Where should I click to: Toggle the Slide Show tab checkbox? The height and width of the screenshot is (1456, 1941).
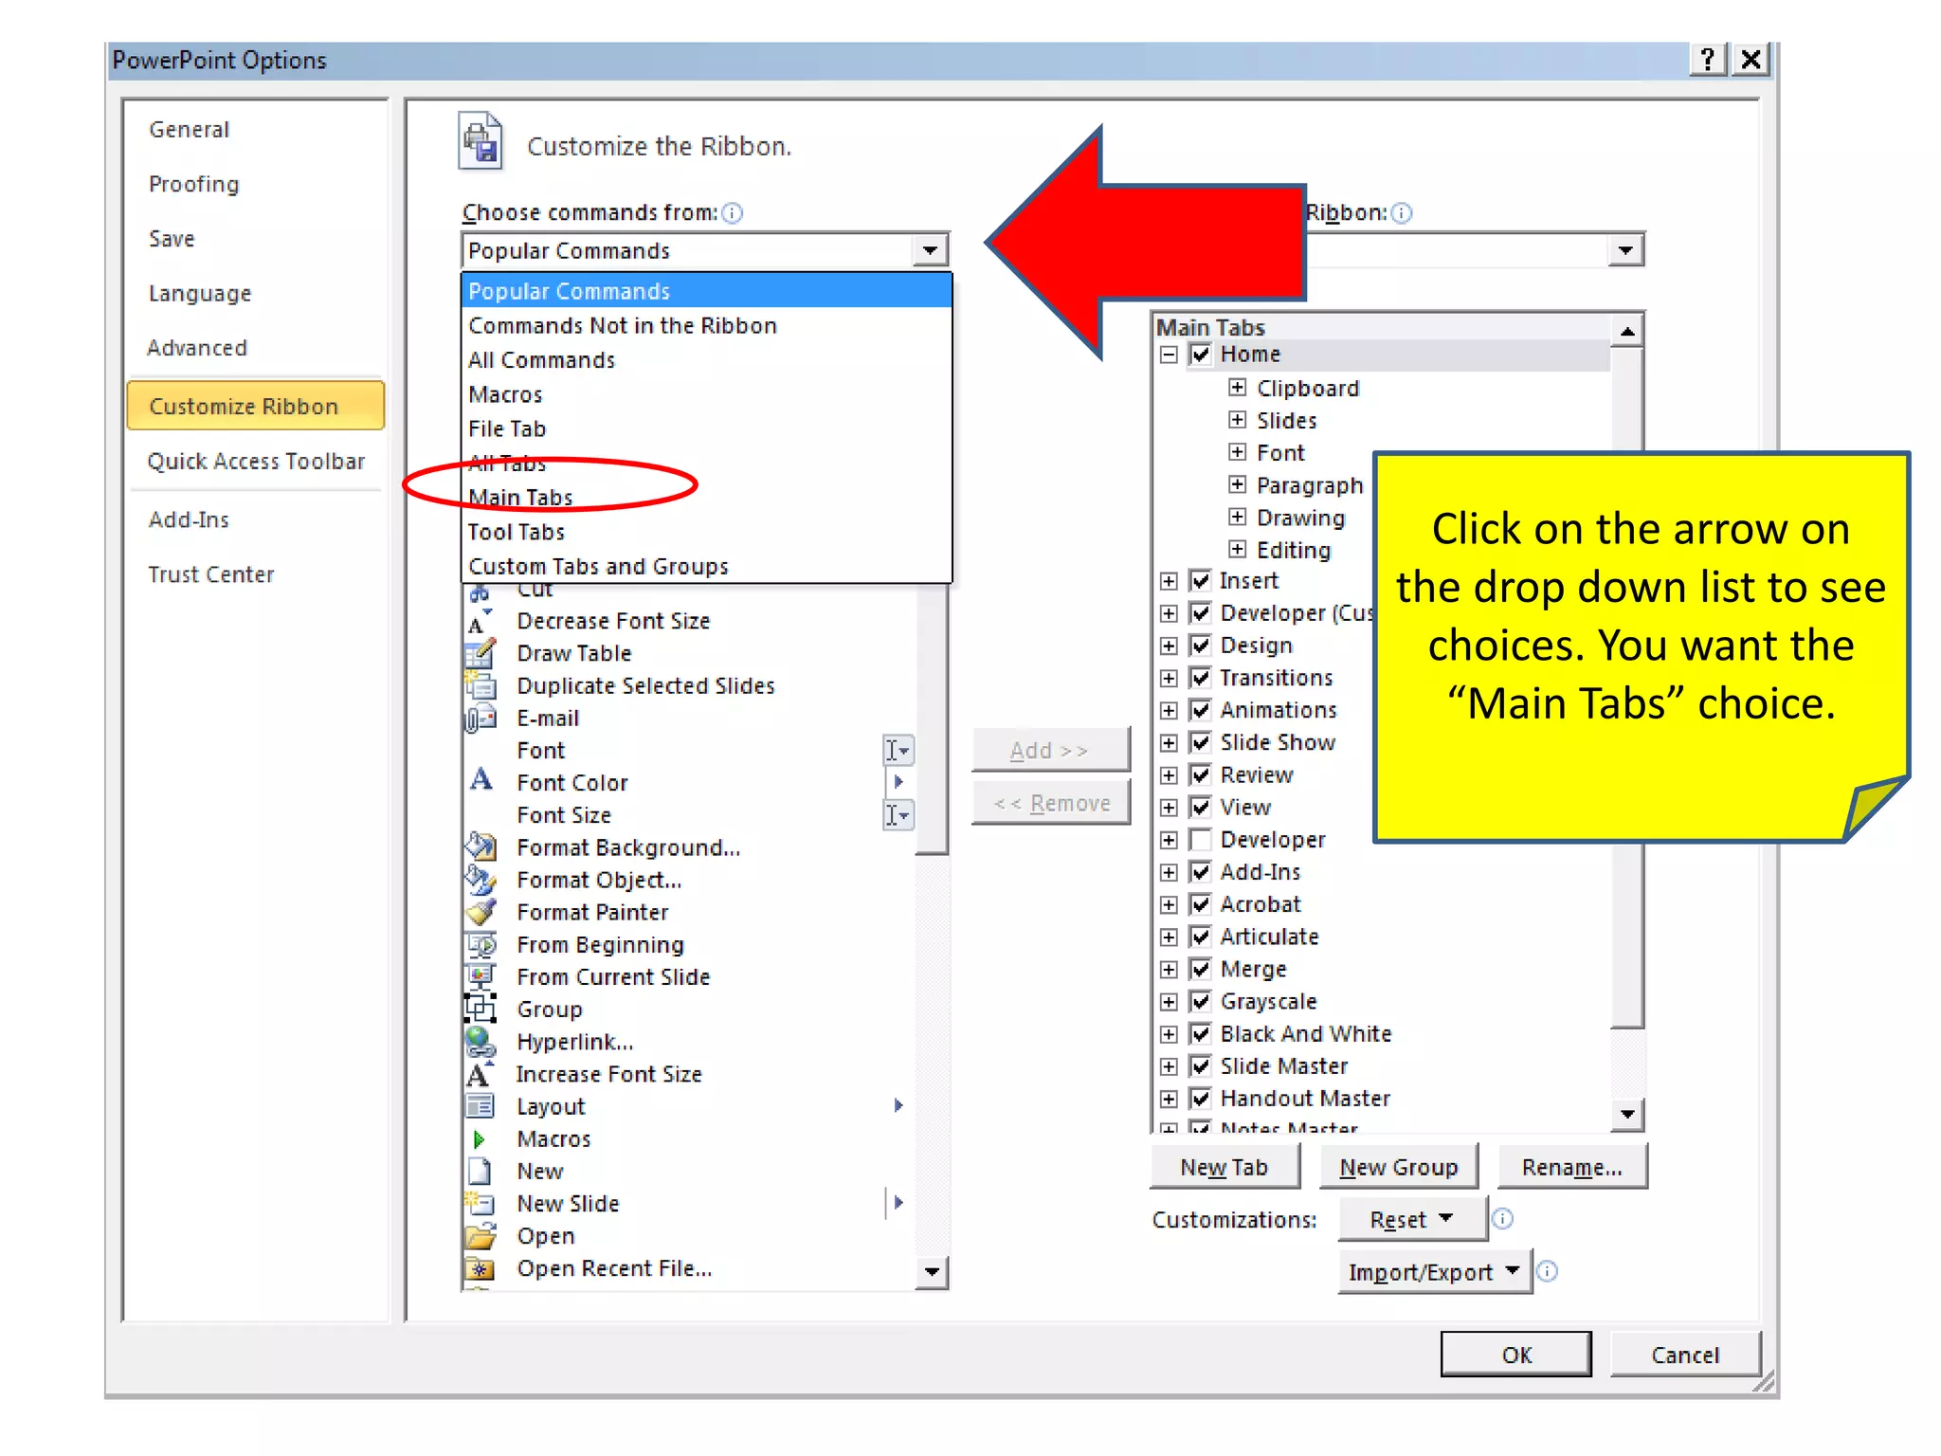pos(1200,742)
